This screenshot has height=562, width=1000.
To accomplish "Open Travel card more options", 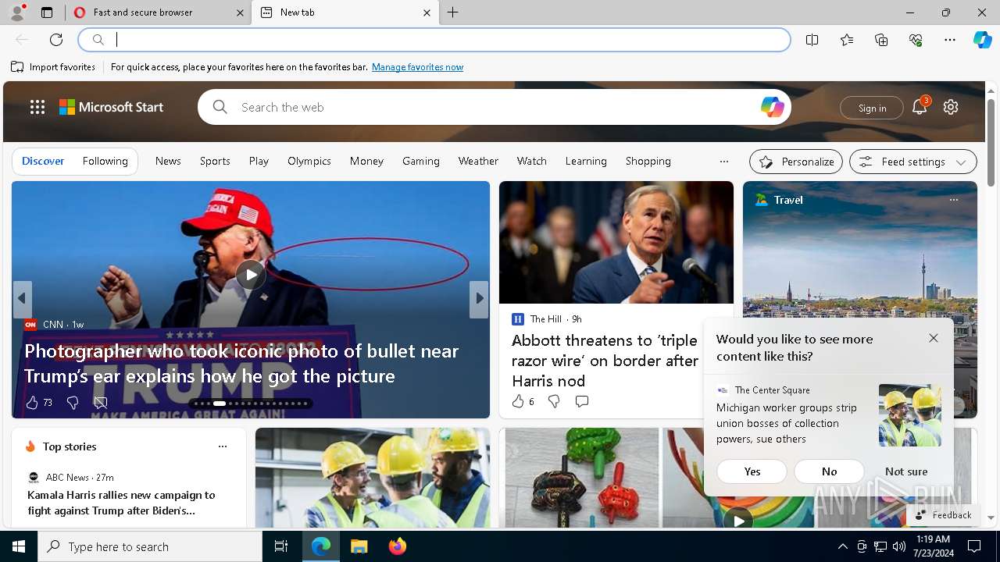I will click(954, 200).
